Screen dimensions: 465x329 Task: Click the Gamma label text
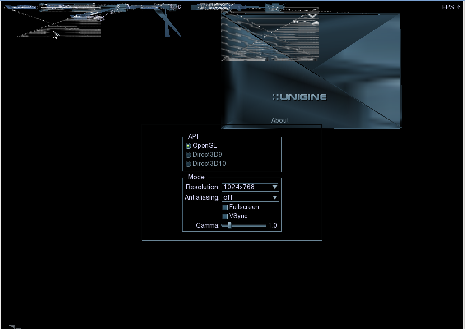pos(207,225)
